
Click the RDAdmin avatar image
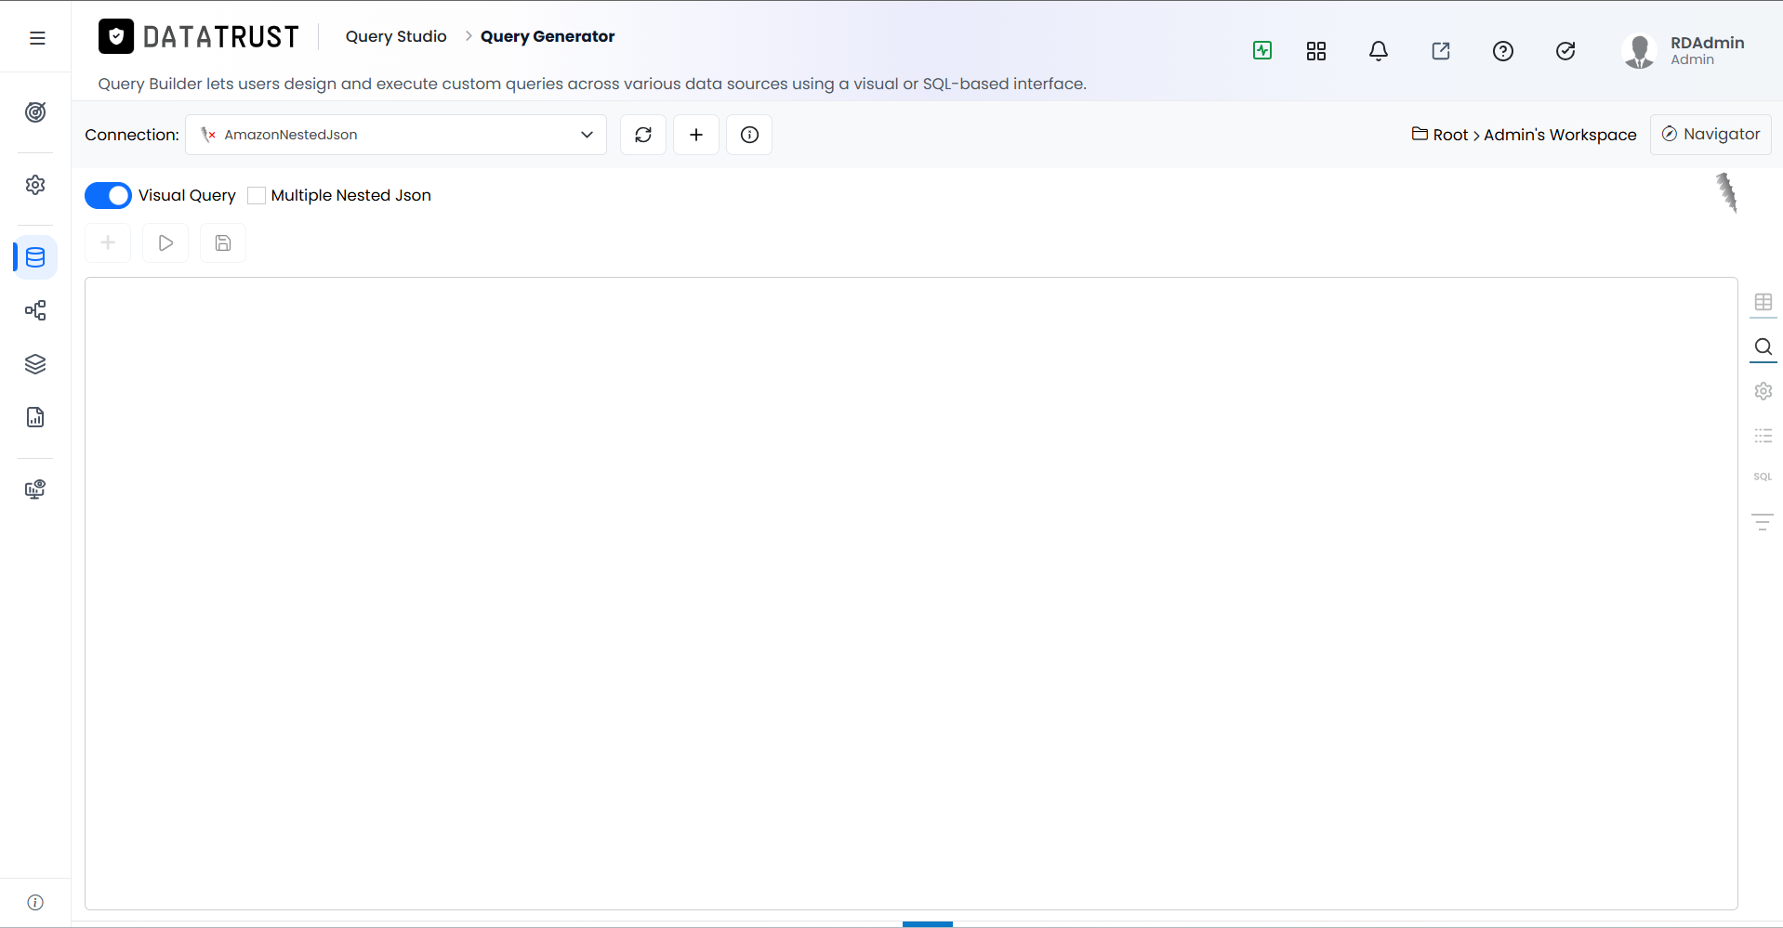click(x=1640, y=51)
